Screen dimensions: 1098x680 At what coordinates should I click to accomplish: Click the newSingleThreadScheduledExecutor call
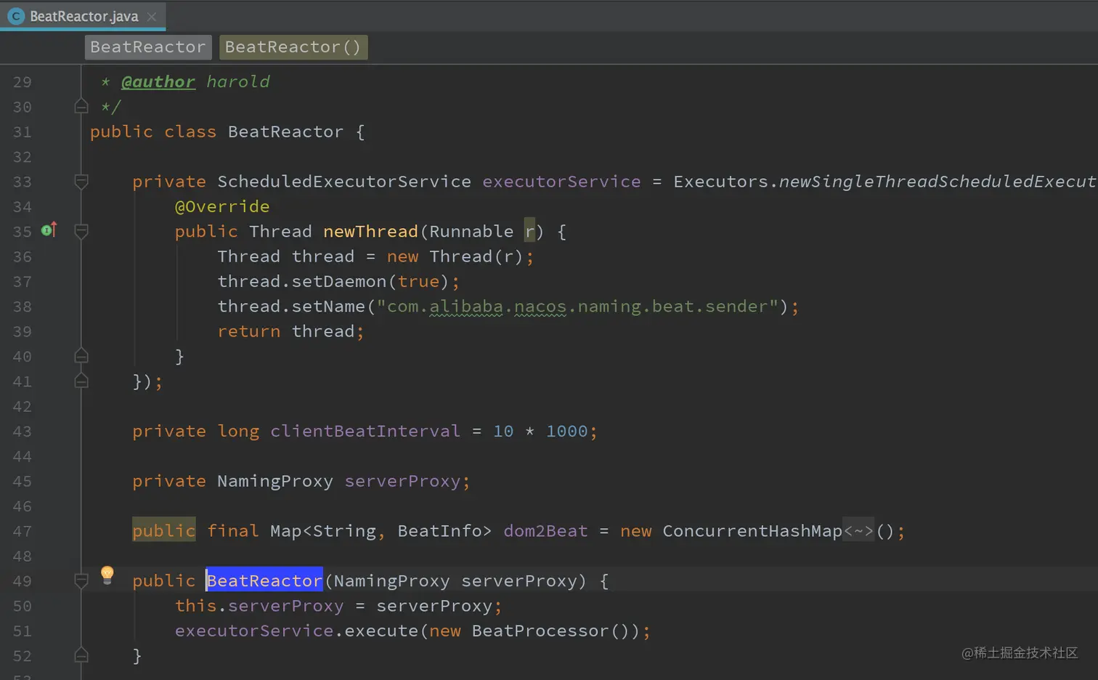(938, 182)
